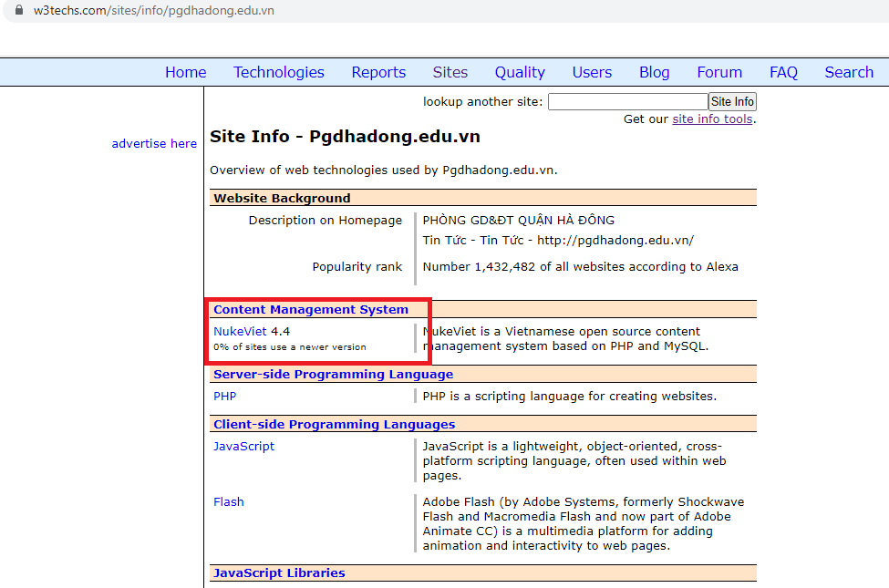Open the Content Management System heading link
Screen dimensions: 889x588
pyautogui.click(x=311, y=310)
